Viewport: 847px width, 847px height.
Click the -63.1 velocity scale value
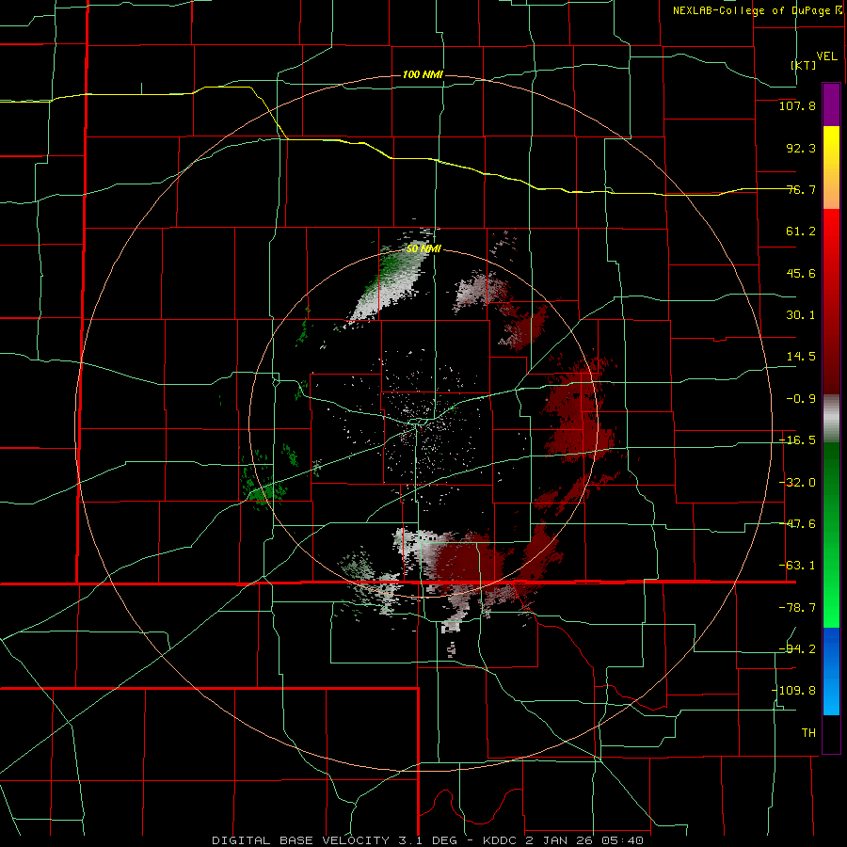797,566
